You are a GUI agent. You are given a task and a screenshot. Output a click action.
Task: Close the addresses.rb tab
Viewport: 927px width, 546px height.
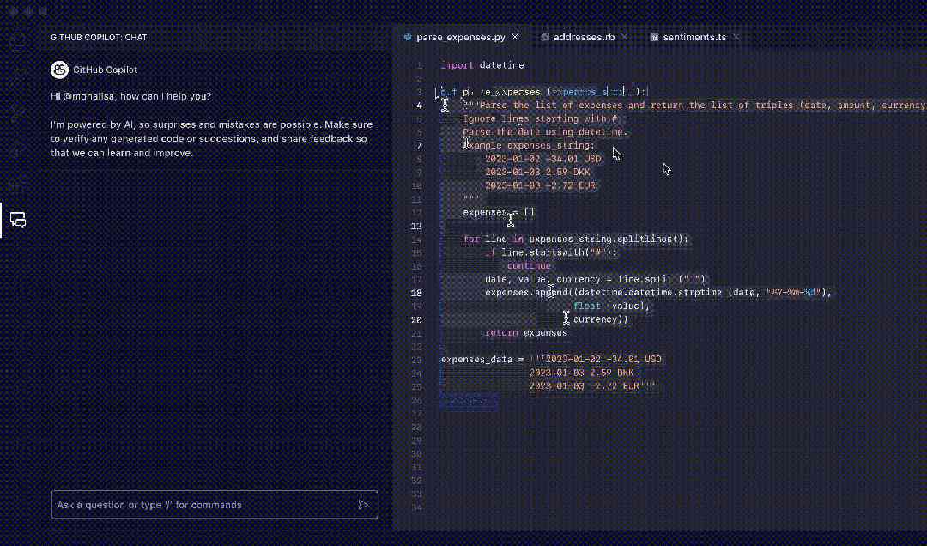(624, 37)
